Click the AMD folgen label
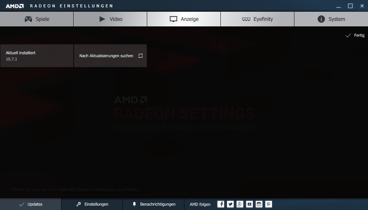 (200, 205)
